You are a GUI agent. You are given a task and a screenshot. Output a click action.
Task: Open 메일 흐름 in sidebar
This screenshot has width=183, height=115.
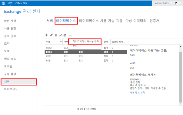10,59
